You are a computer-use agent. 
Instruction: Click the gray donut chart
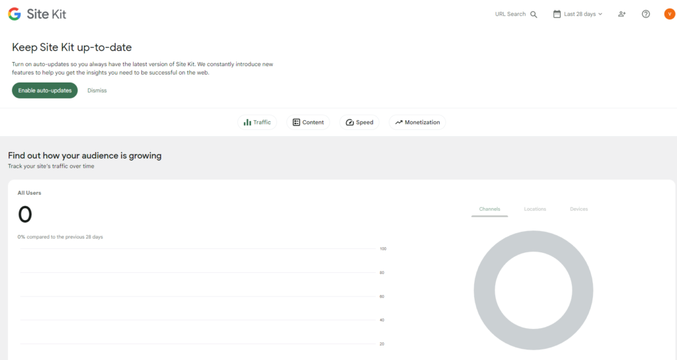534,290
